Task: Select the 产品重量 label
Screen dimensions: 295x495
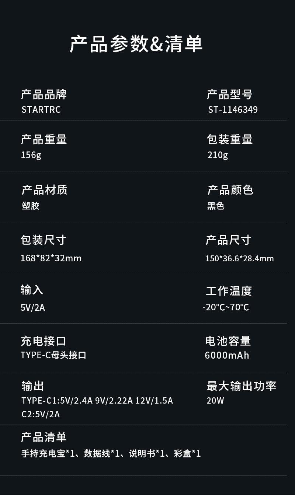Action: coord(44,139)
